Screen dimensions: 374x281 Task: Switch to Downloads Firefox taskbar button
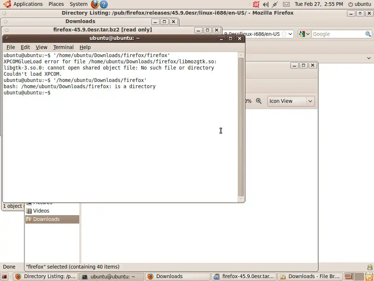pos(178,277)
